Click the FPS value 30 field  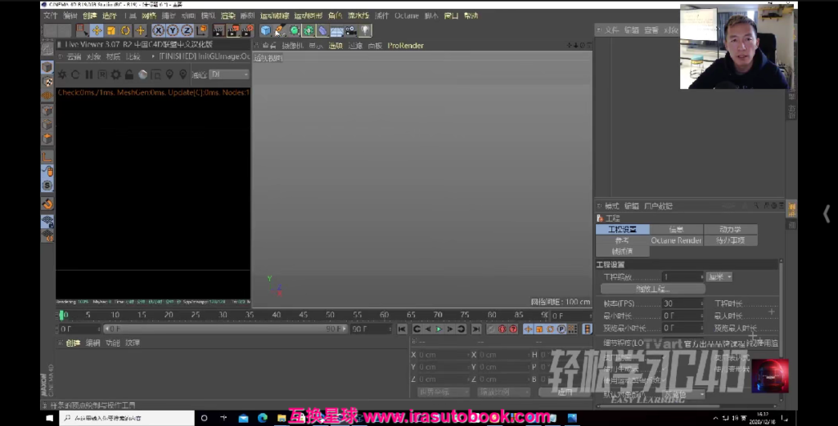point(682,303)
